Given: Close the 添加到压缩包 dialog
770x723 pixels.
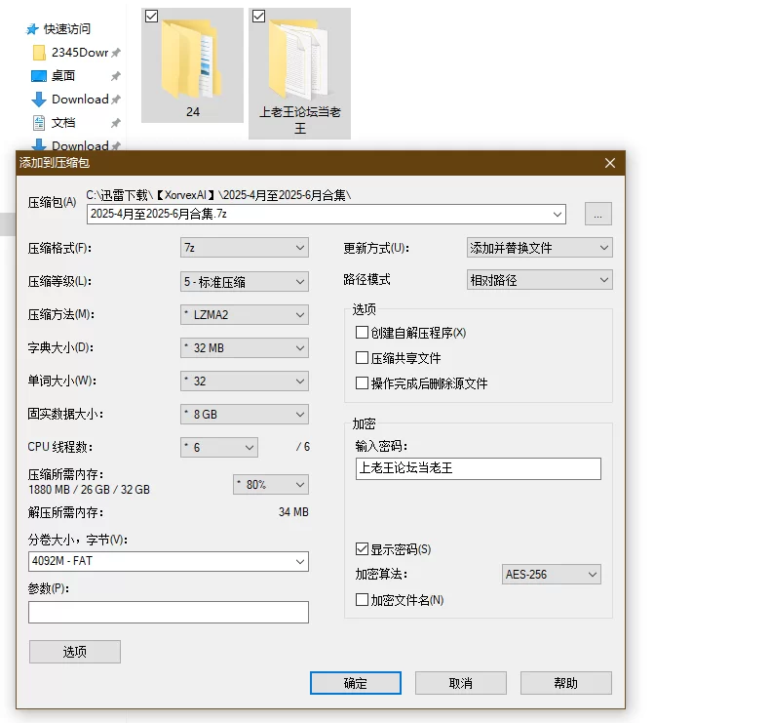Looking at the screenshot, I should coord(610,163).
